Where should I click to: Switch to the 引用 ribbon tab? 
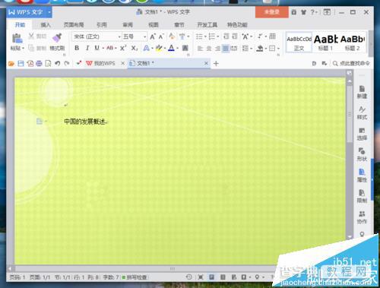coord(102,25)
